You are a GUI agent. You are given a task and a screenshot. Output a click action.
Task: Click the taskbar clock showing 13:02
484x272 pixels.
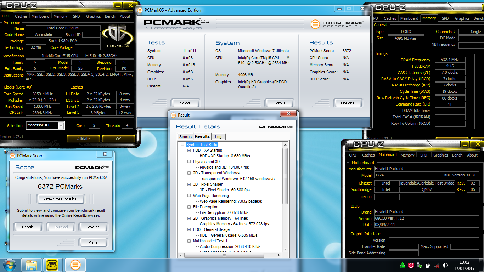tap(464, 265)
